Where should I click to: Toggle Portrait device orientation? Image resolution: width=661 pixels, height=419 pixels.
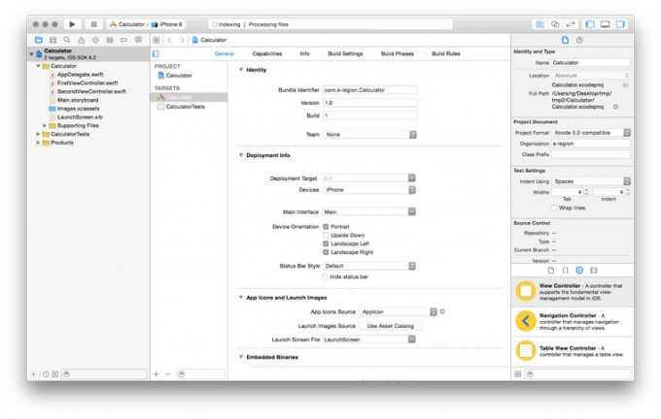[x=326, y=227]
